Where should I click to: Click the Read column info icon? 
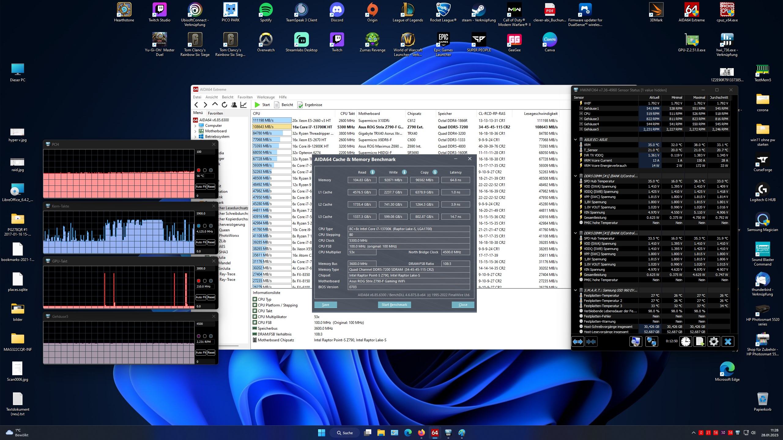tap(372, 172)
